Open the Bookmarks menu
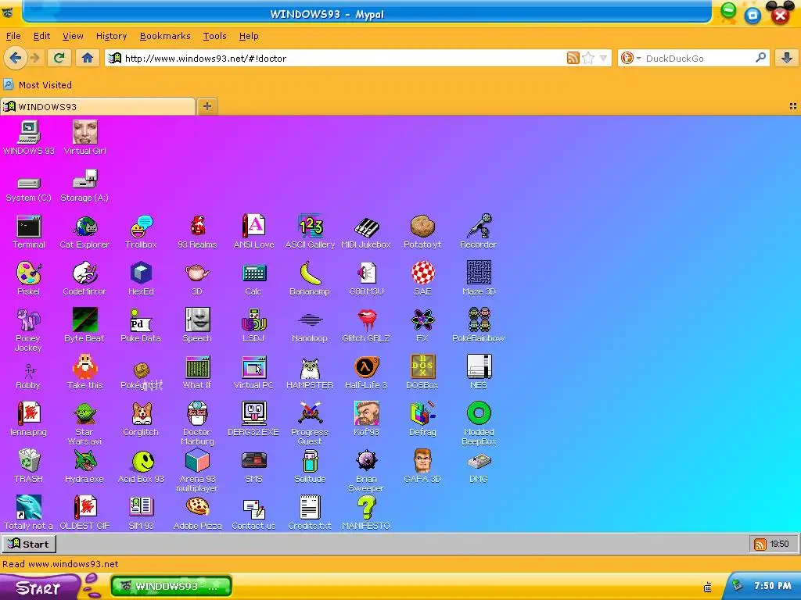 [165, 36]
